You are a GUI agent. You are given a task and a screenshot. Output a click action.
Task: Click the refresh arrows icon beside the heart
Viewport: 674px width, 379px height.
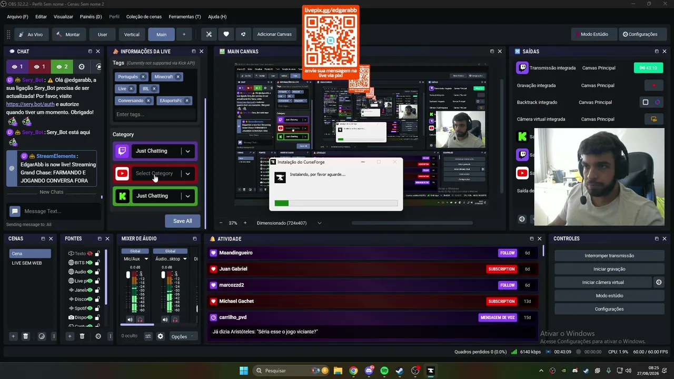point(243,34)
